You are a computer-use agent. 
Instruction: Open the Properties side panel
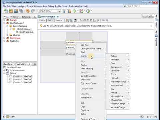tap(156, 40)
